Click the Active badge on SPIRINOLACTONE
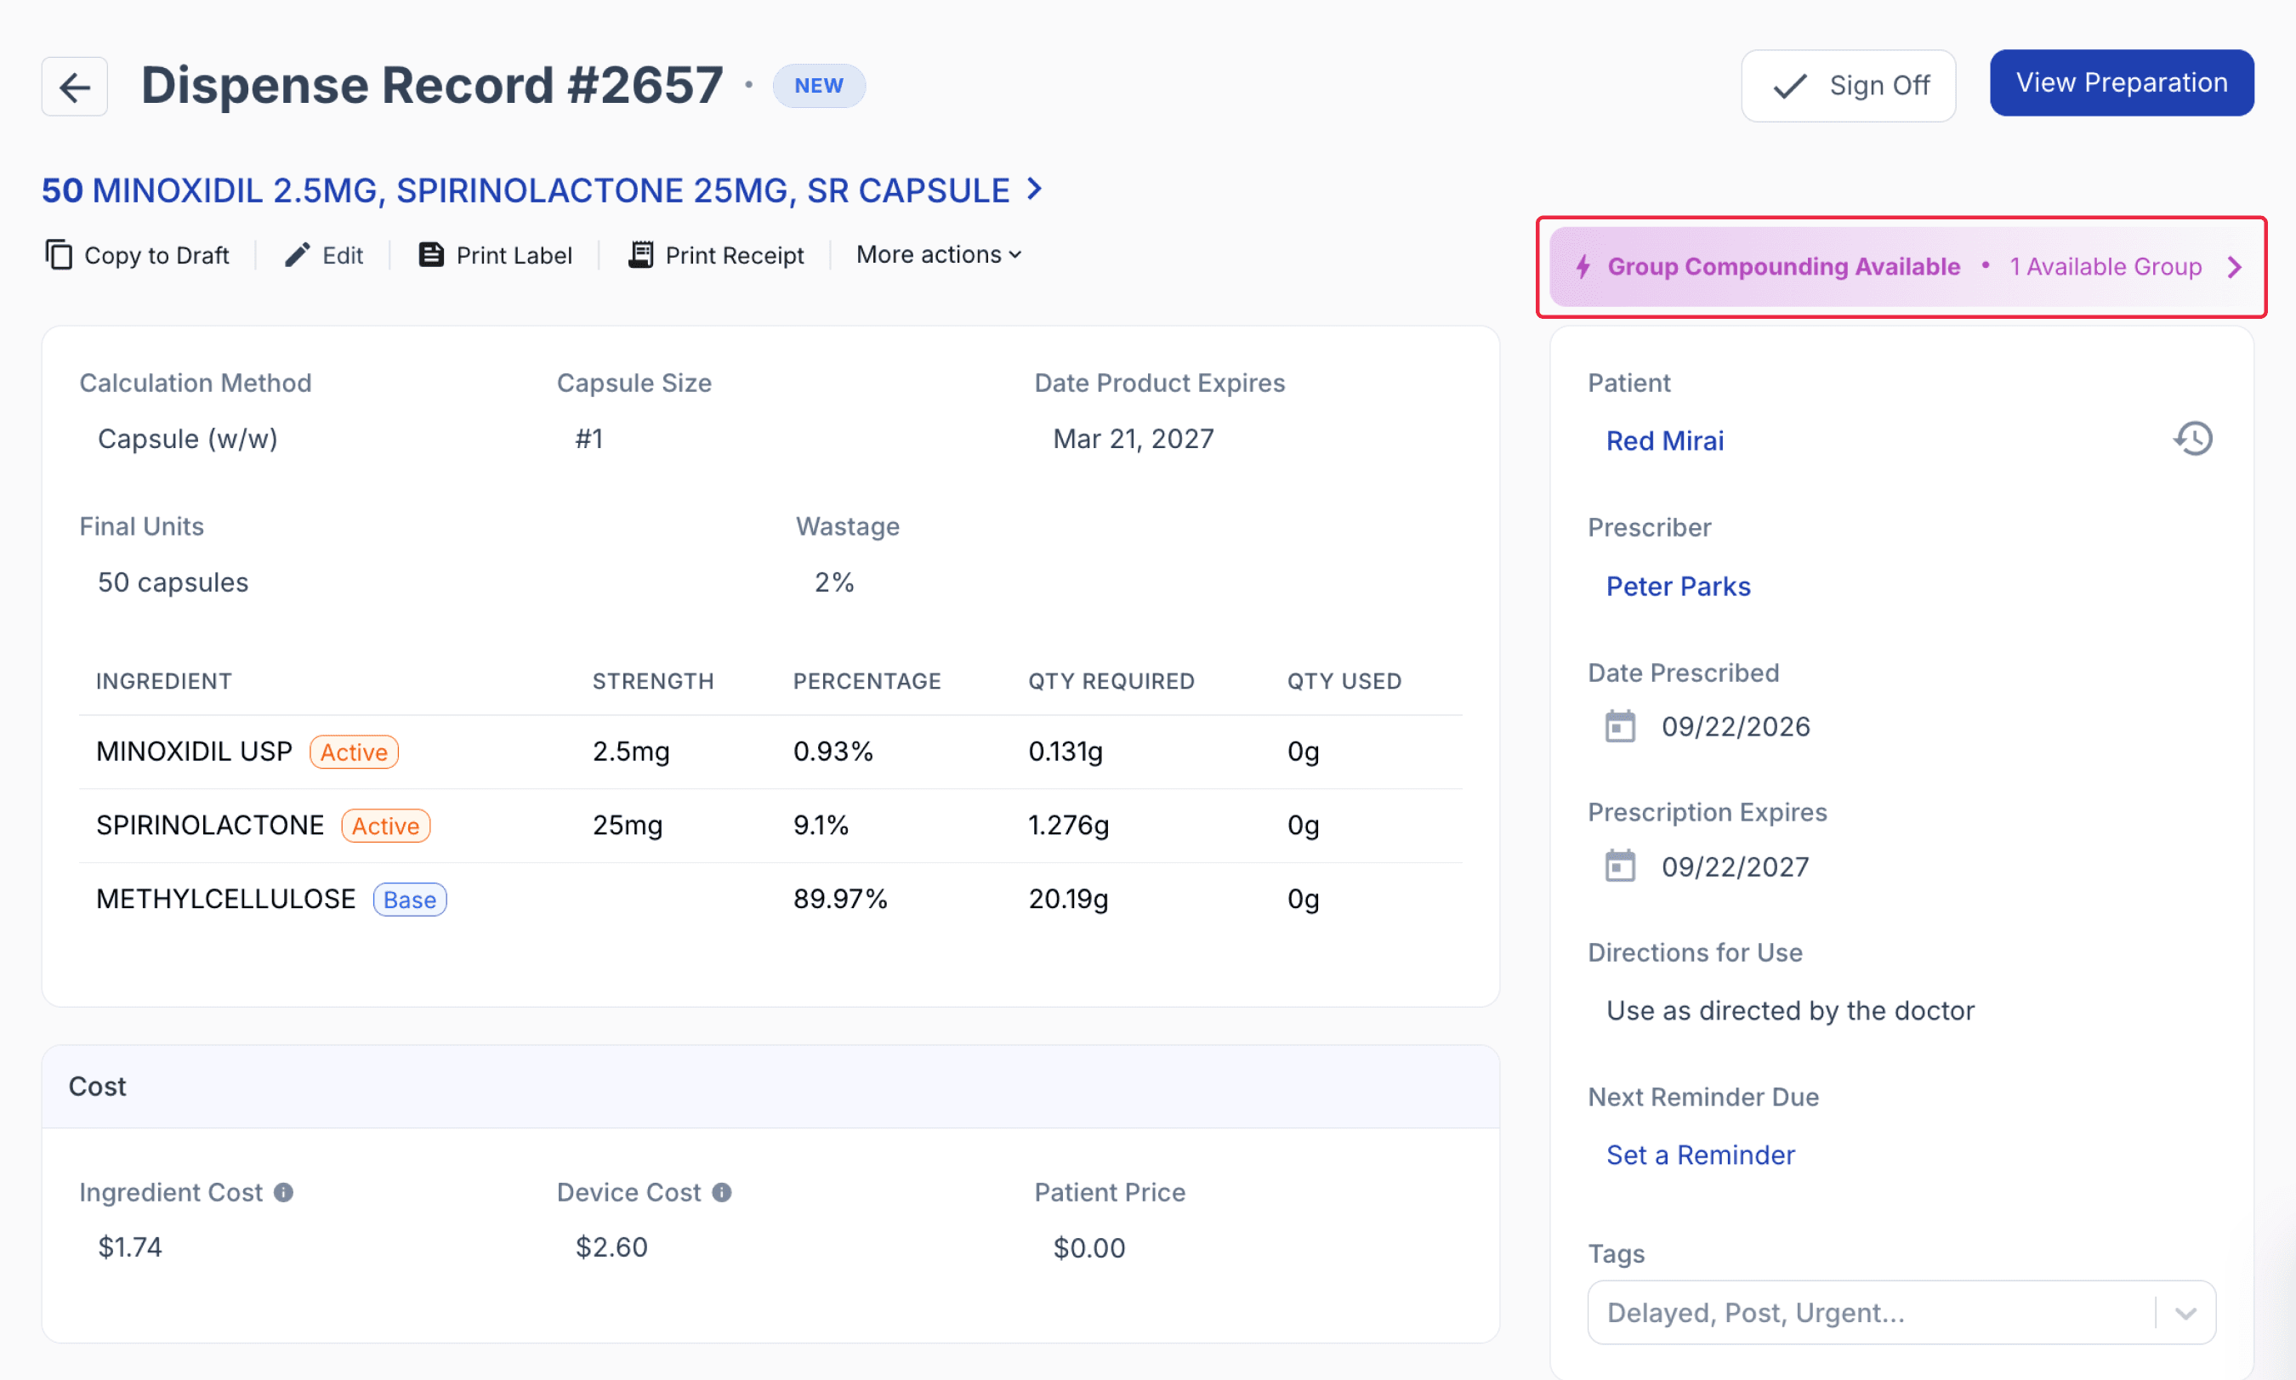This screenshot has width=2296, height=1380. [x=385, y=826]
